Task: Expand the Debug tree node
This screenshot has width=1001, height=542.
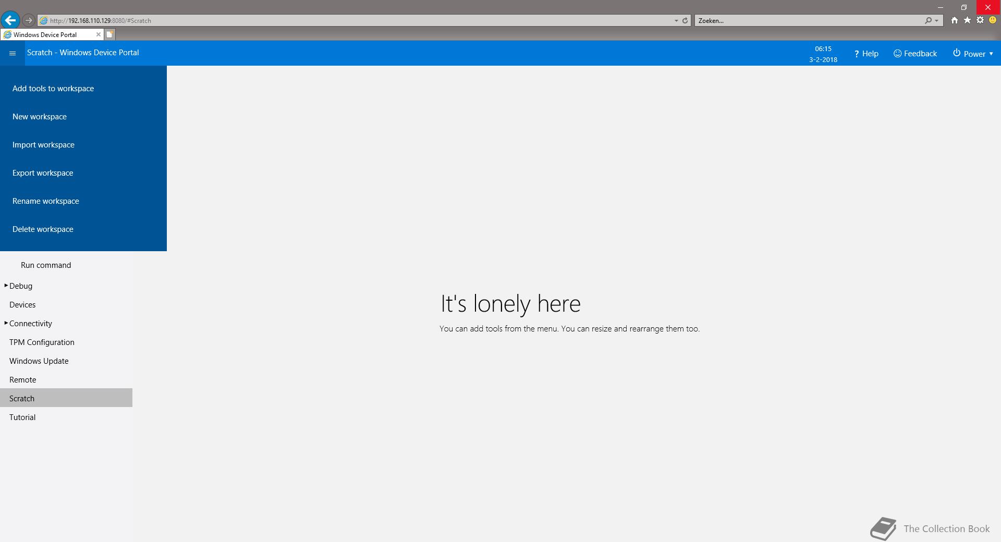Action: [x=6, y=286]
